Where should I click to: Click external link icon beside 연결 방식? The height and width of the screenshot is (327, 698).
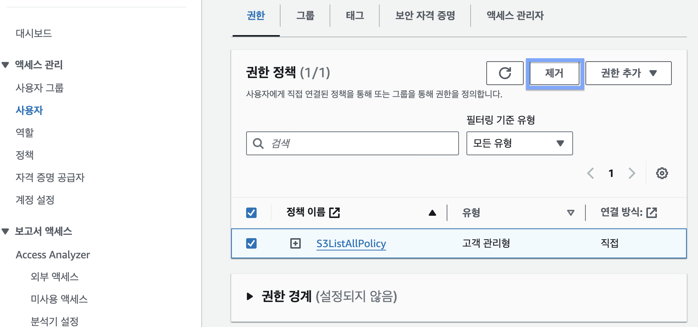click(x=652, y=213)
